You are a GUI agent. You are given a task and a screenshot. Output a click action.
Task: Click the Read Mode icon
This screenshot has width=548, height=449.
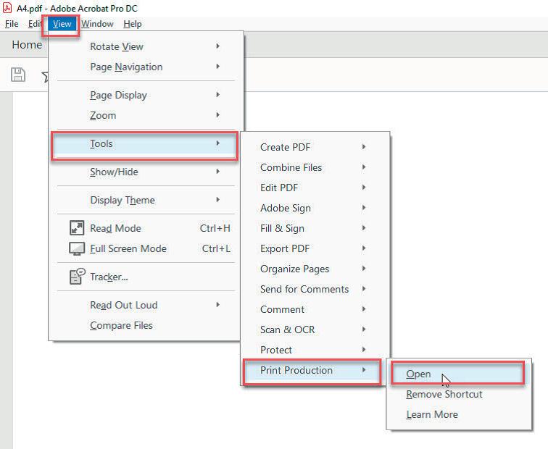coord(77,228)
